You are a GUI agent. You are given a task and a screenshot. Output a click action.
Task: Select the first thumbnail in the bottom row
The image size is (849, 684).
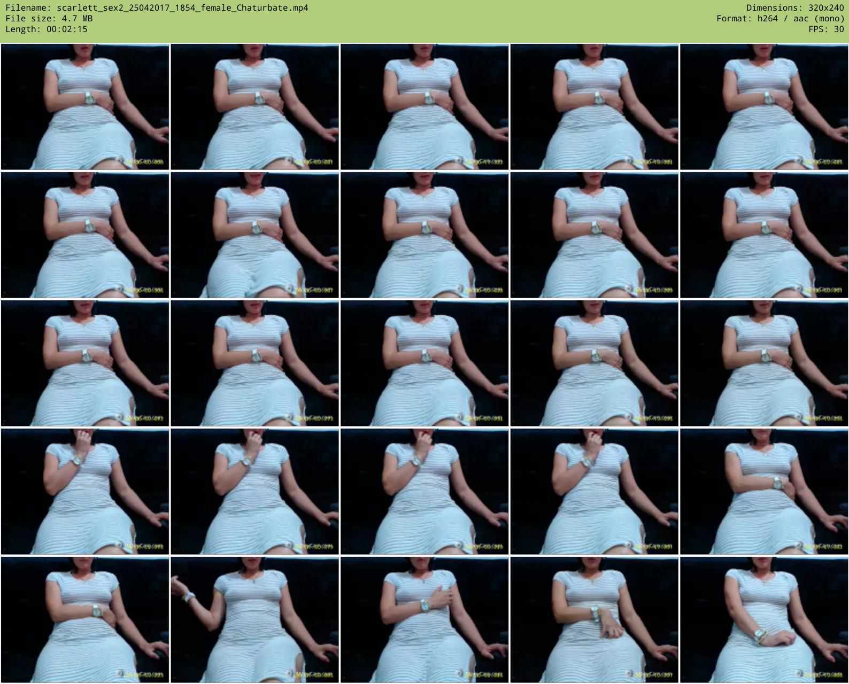coord(85,620)
